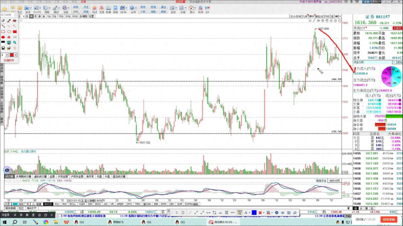Open dropdown arrow beside clock 周期 icon

point(49,8)
